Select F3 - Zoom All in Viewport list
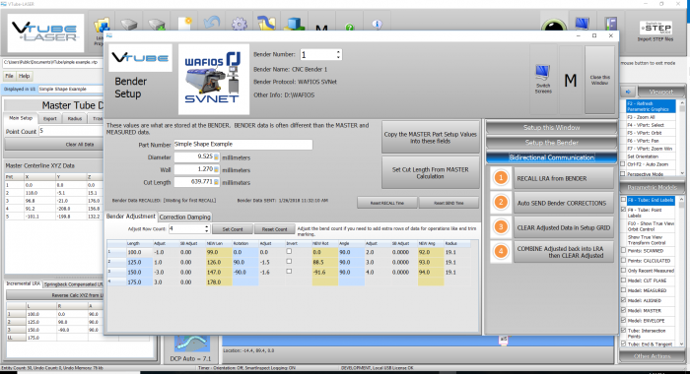This screenshot has height=374, width=690. [651, 117]
